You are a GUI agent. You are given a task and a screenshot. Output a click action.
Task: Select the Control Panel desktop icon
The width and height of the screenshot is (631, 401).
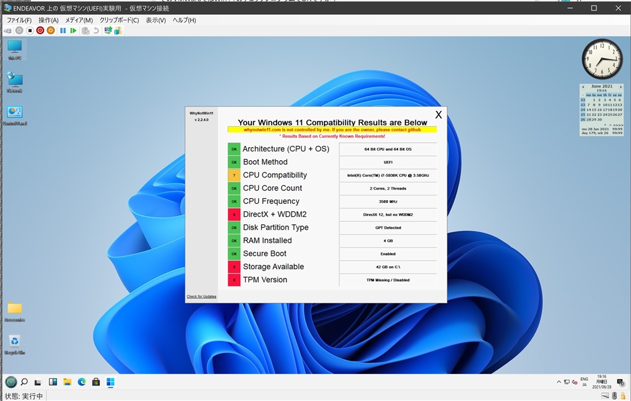15,115
